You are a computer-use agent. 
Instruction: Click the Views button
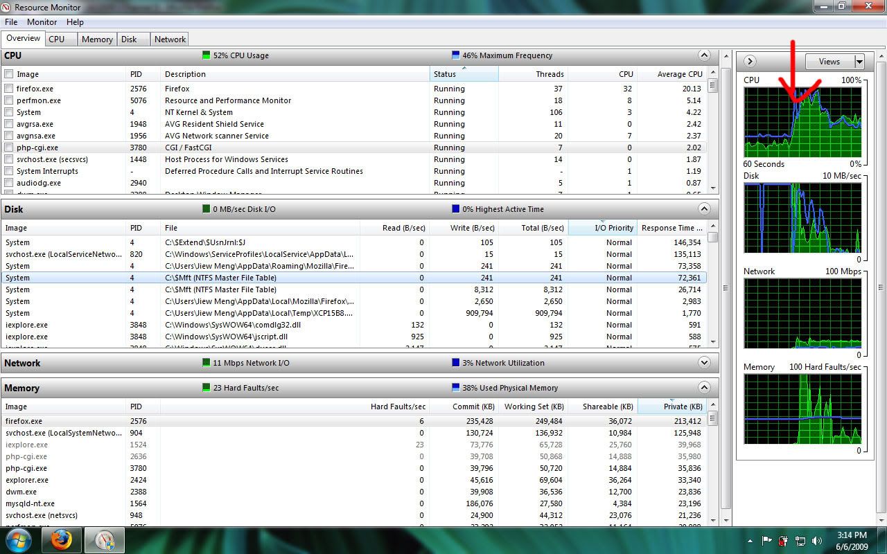tap(829, 62)
